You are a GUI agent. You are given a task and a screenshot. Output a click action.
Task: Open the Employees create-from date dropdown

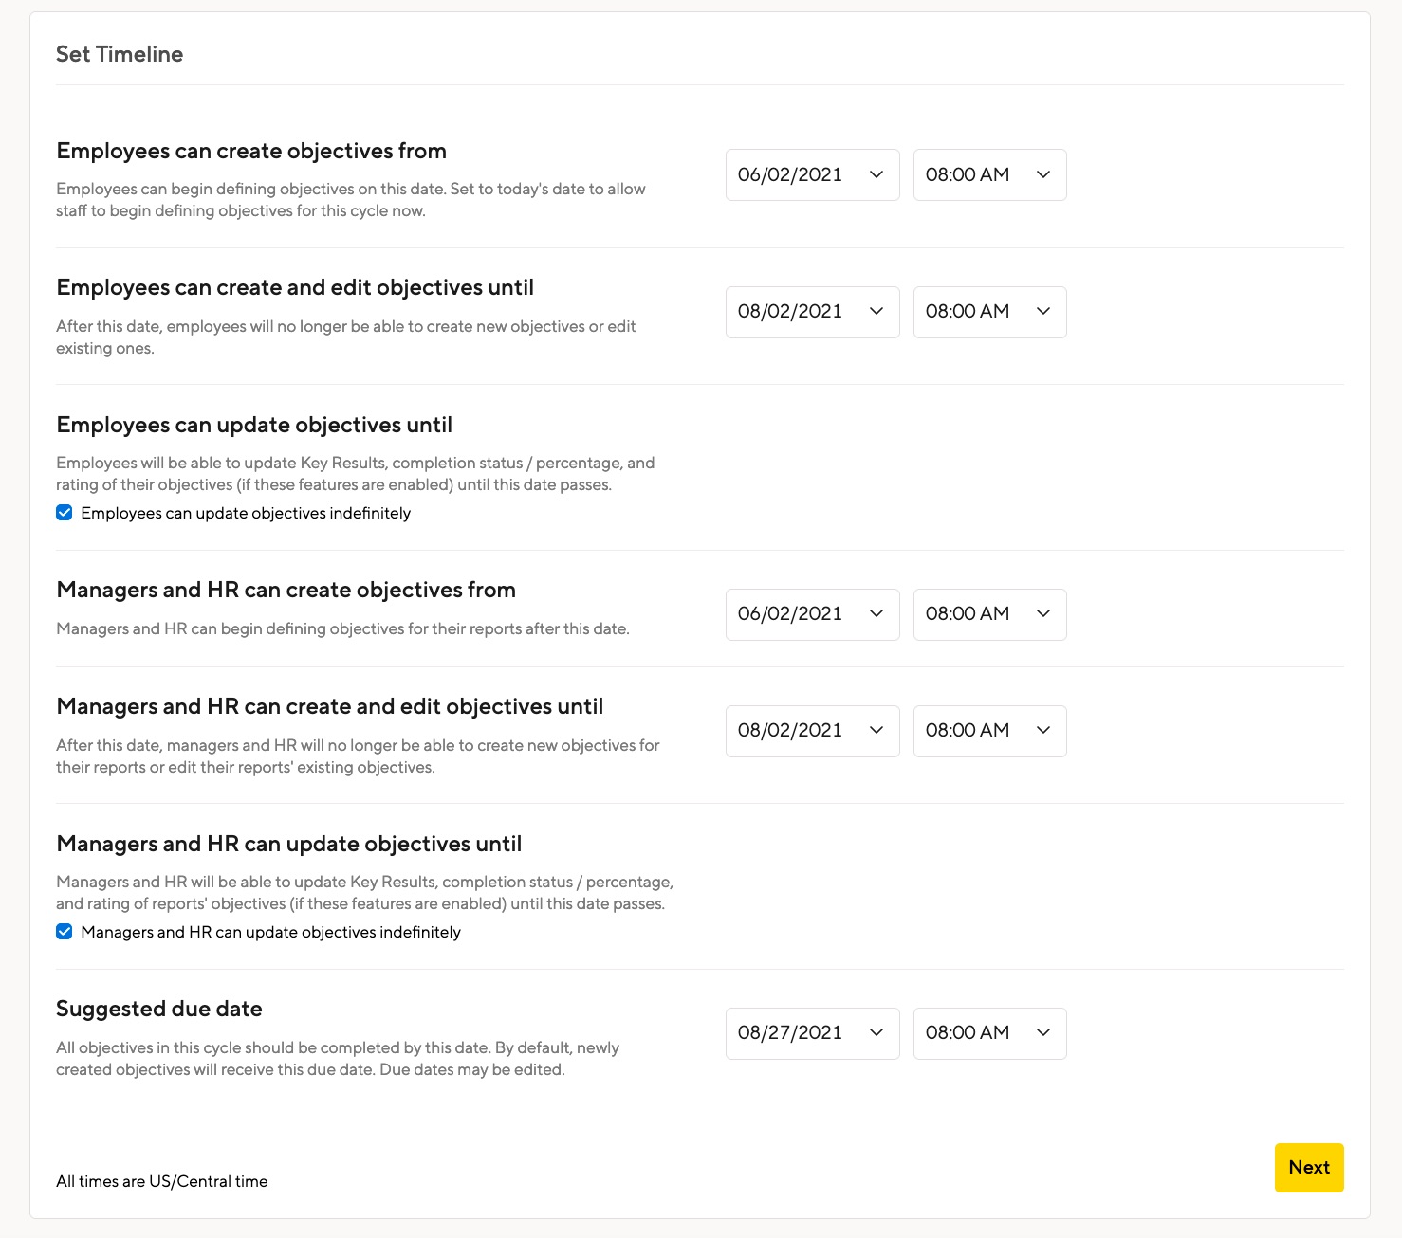pyautogui.click(x=811, y=174)
